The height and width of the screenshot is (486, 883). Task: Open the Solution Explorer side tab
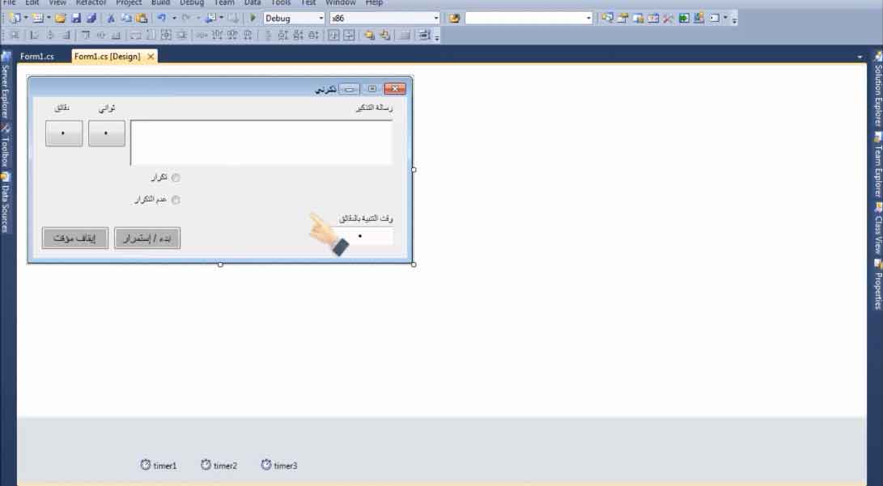[877, 91]
